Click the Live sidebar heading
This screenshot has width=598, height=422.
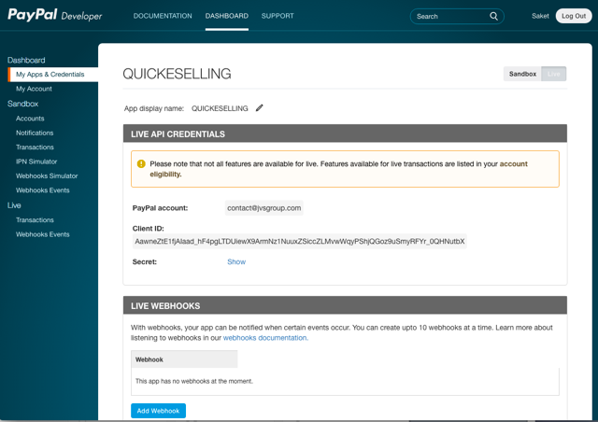click(14, 205)
